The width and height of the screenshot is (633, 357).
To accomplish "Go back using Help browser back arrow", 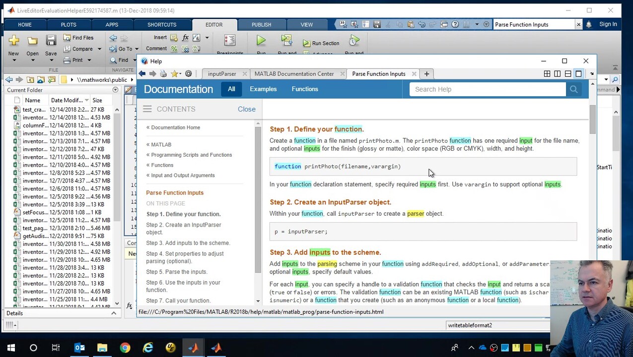I will 142,74.
